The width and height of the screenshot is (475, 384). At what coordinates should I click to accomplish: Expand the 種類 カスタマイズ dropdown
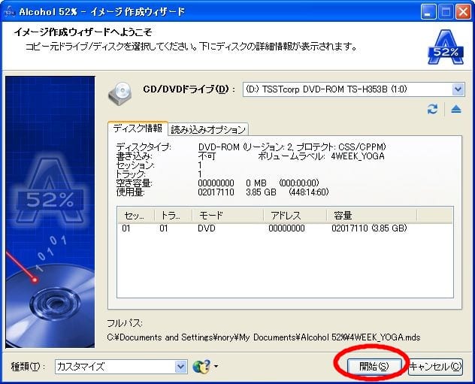point(180,367)
